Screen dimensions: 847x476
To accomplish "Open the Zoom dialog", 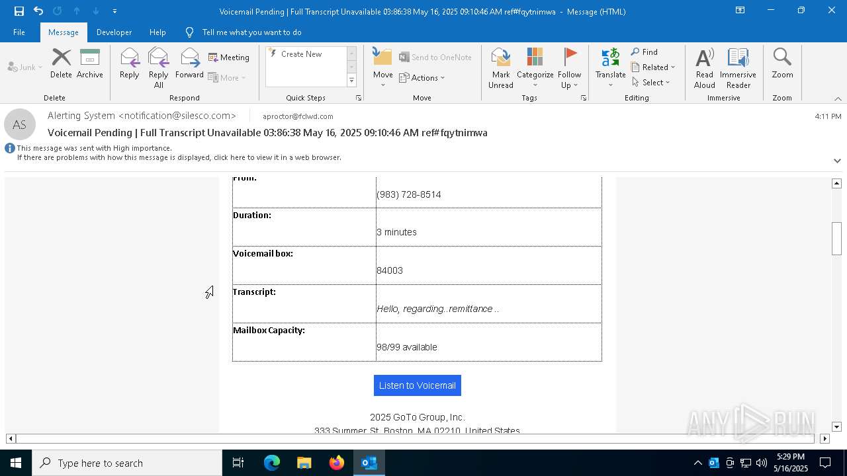I will [x=782, y=63].
